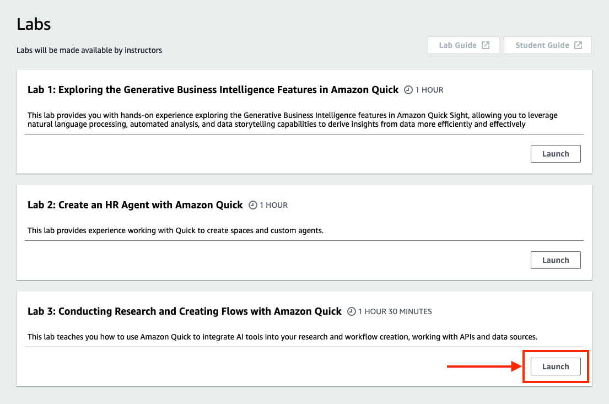The width and height of the screenshot is (609, 404).
Task: Click the external-link icon on Lab Guide
Action: (x=486, y=45)
